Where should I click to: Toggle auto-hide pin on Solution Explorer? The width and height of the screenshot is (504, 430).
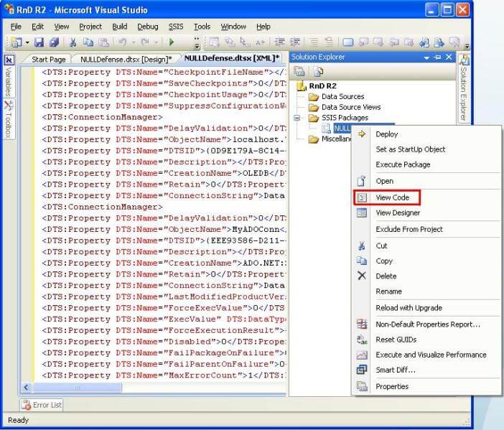pyautogui.click(x=437, y=57)
